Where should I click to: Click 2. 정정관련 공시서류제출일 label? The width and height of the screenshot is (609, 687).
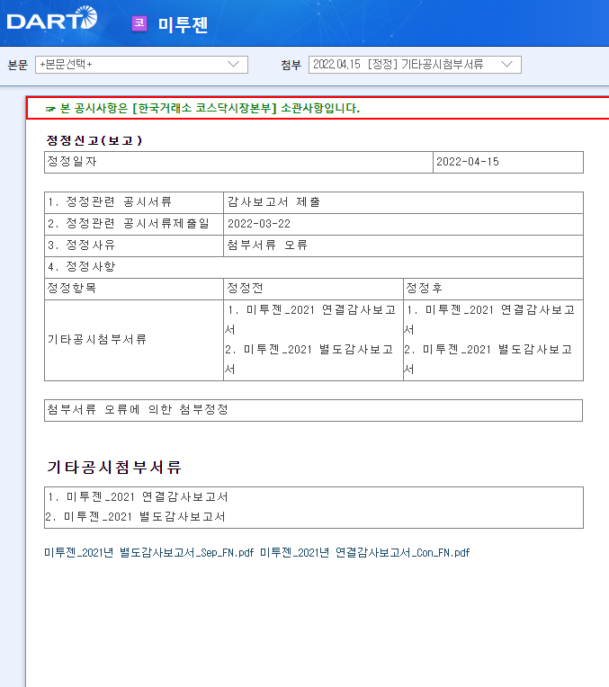[x=129, y=224]
